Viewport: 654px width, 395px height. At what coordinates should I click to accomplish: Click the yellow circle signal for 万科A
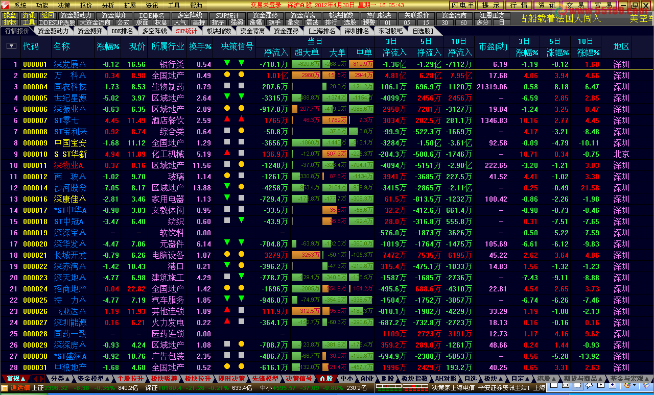[227, 75]
